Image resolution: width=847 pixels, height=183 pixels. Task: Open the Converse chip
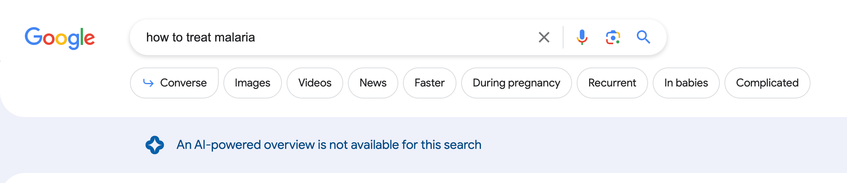tap(175, 83)
